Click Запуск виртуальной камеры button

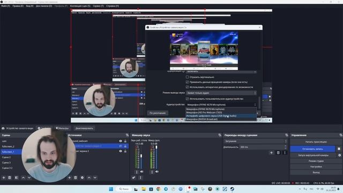313,155
